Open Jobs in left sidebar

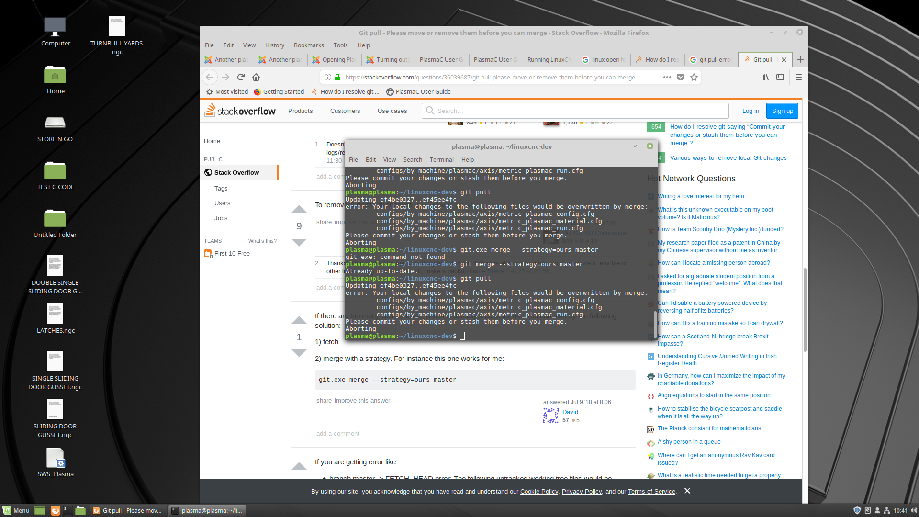pyautogui.click(x=221, y=218)
